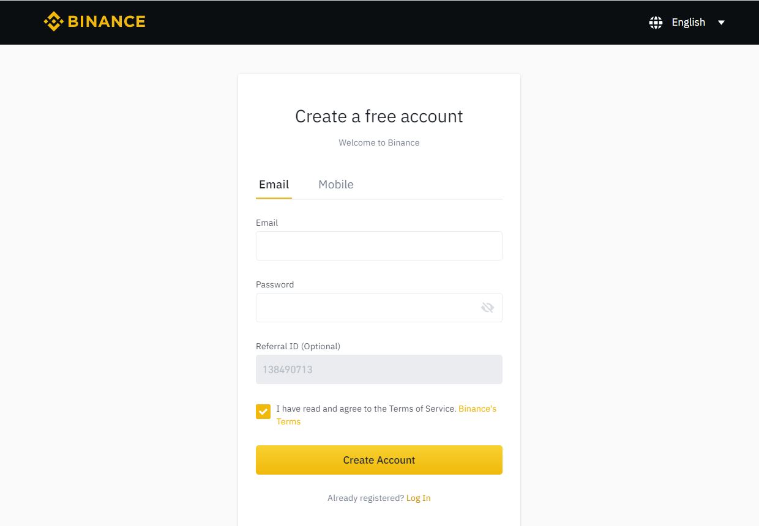Open the Log In link

[x=419, y=498]
